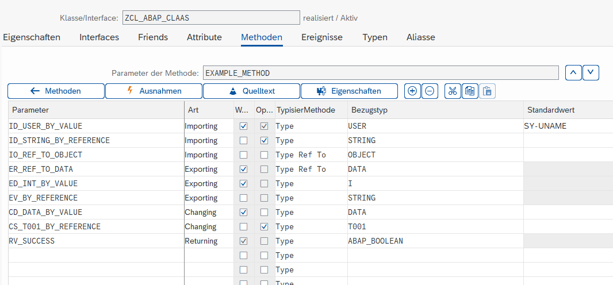Screen dimensions: 613x285
Task: Click the Importing cell of IO_REF_TO_OBJECT
Action: [x=209, y=155]
